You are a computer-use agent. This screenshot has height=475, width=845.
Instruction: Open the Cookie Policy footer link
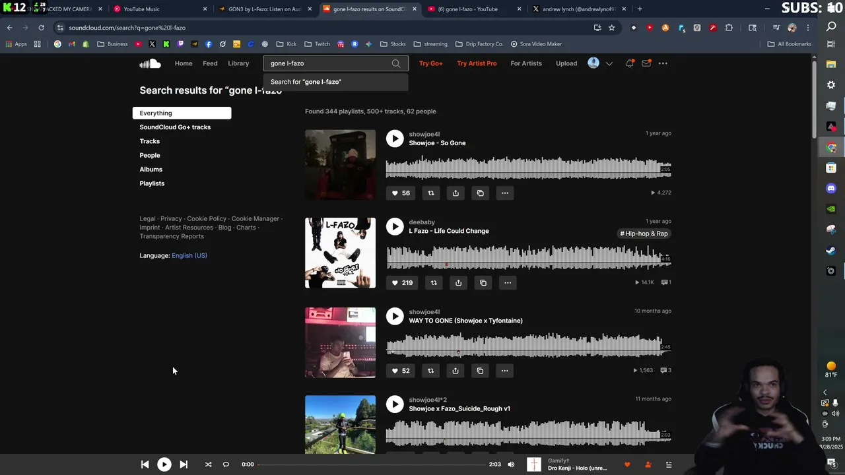pyautogui.click(x=207, y=218)
